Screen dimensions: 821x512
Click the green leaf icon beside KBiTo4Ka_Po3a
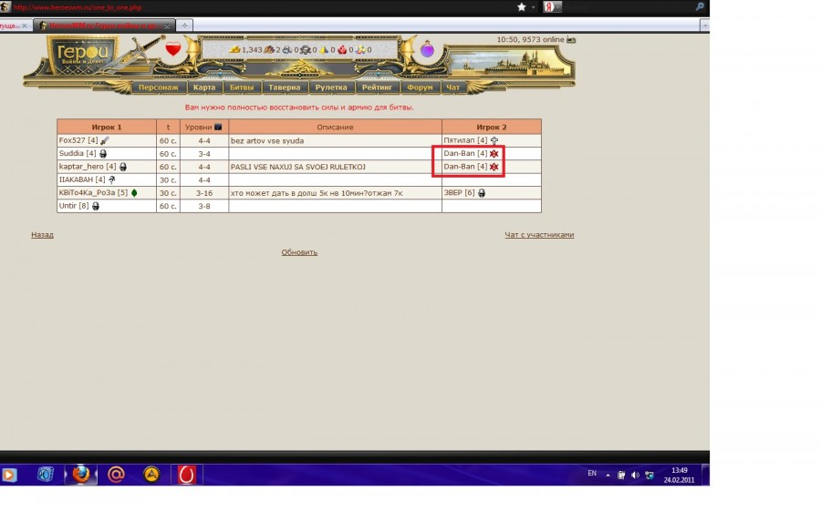pyautogui.click(x=134, y=193)
